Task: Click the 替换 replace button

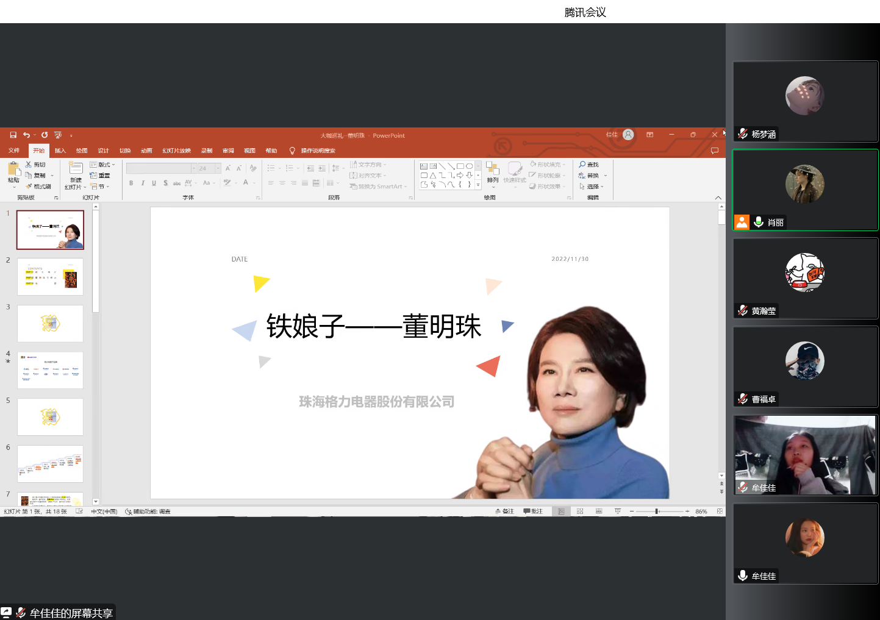Action: (589, 176)
